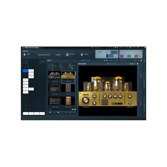This screenshot has height=167, width=167.
Task: Click the orange bar in the top-right meter
Action: click(x=136, y=56)
